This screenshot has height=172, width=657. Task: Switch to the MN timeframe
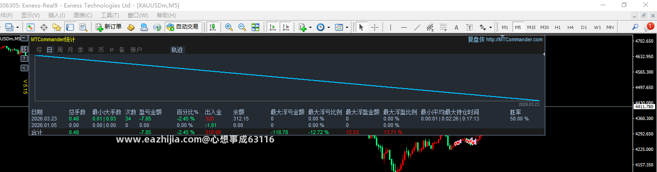pos(610,27)
